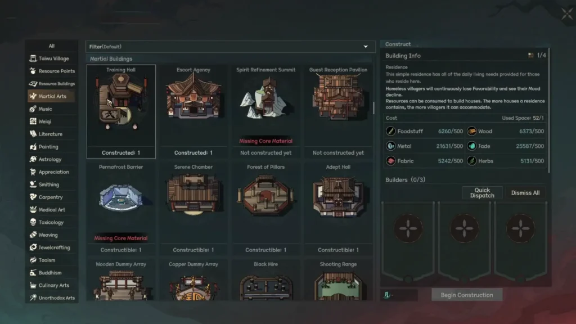Add a builder to the first slot
This screenshot has width=576, height=324.
pyautogui.click(x=408, y=228)
